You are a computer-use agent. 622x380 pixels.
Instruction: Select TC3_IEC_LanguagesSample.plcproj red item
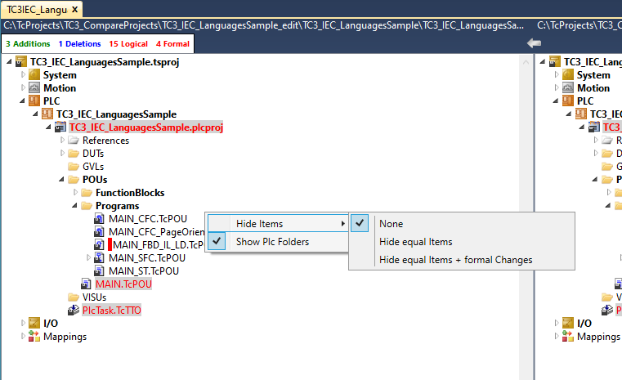click(146, 127)
